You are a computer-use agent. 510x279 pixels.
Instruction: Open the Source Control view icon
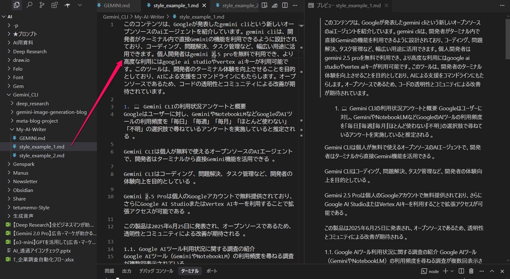point(42,5)
